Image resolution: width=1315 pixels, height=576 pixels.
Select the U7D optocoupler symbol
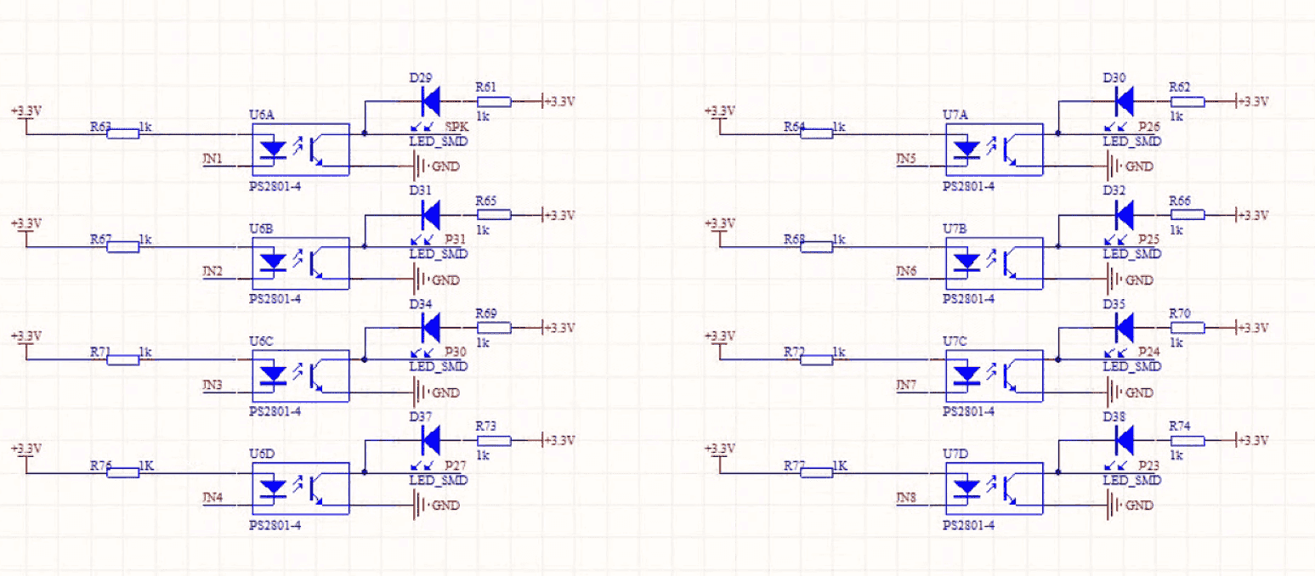[x=994, y=488]
